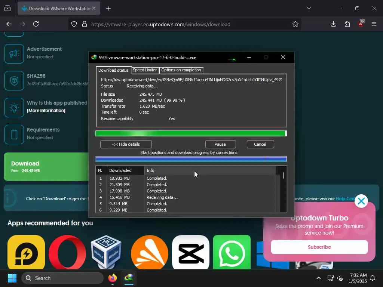Open Firefox from the taskbar
Image resolution: width=383 pixels, height=287 pixels.
pyautogui.click(x=113, y=278)
